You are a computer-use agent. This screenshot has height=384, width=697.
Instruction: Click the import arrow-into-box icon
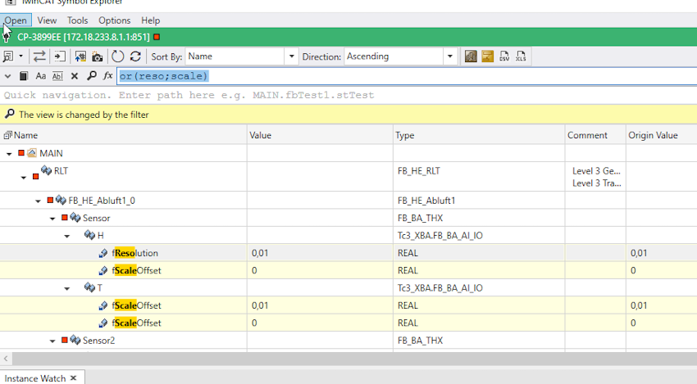click(x=60, y=56)
